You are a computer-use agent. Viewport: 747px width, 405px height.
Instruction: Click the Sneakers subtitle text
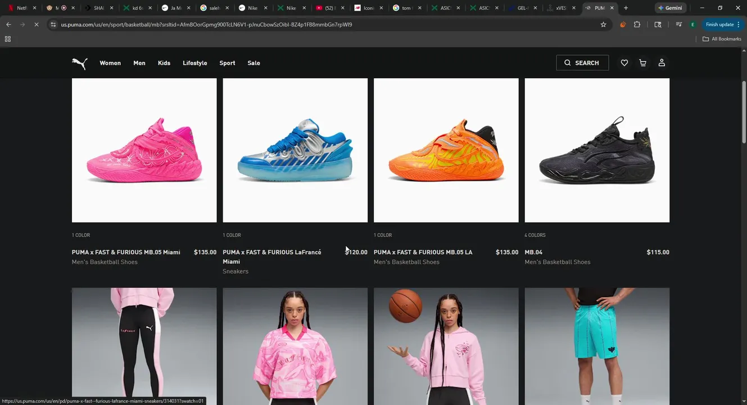click(x=236, y=271)
